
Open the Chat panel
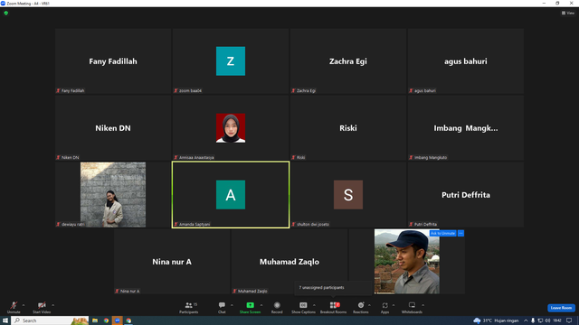tap(222, 307)
